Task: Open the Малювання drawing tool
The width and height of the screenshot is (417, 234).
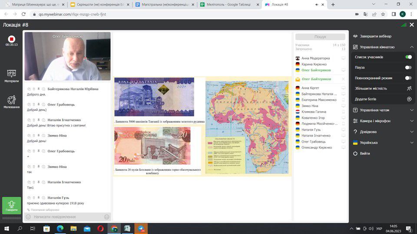Action: tap(12, 101)
